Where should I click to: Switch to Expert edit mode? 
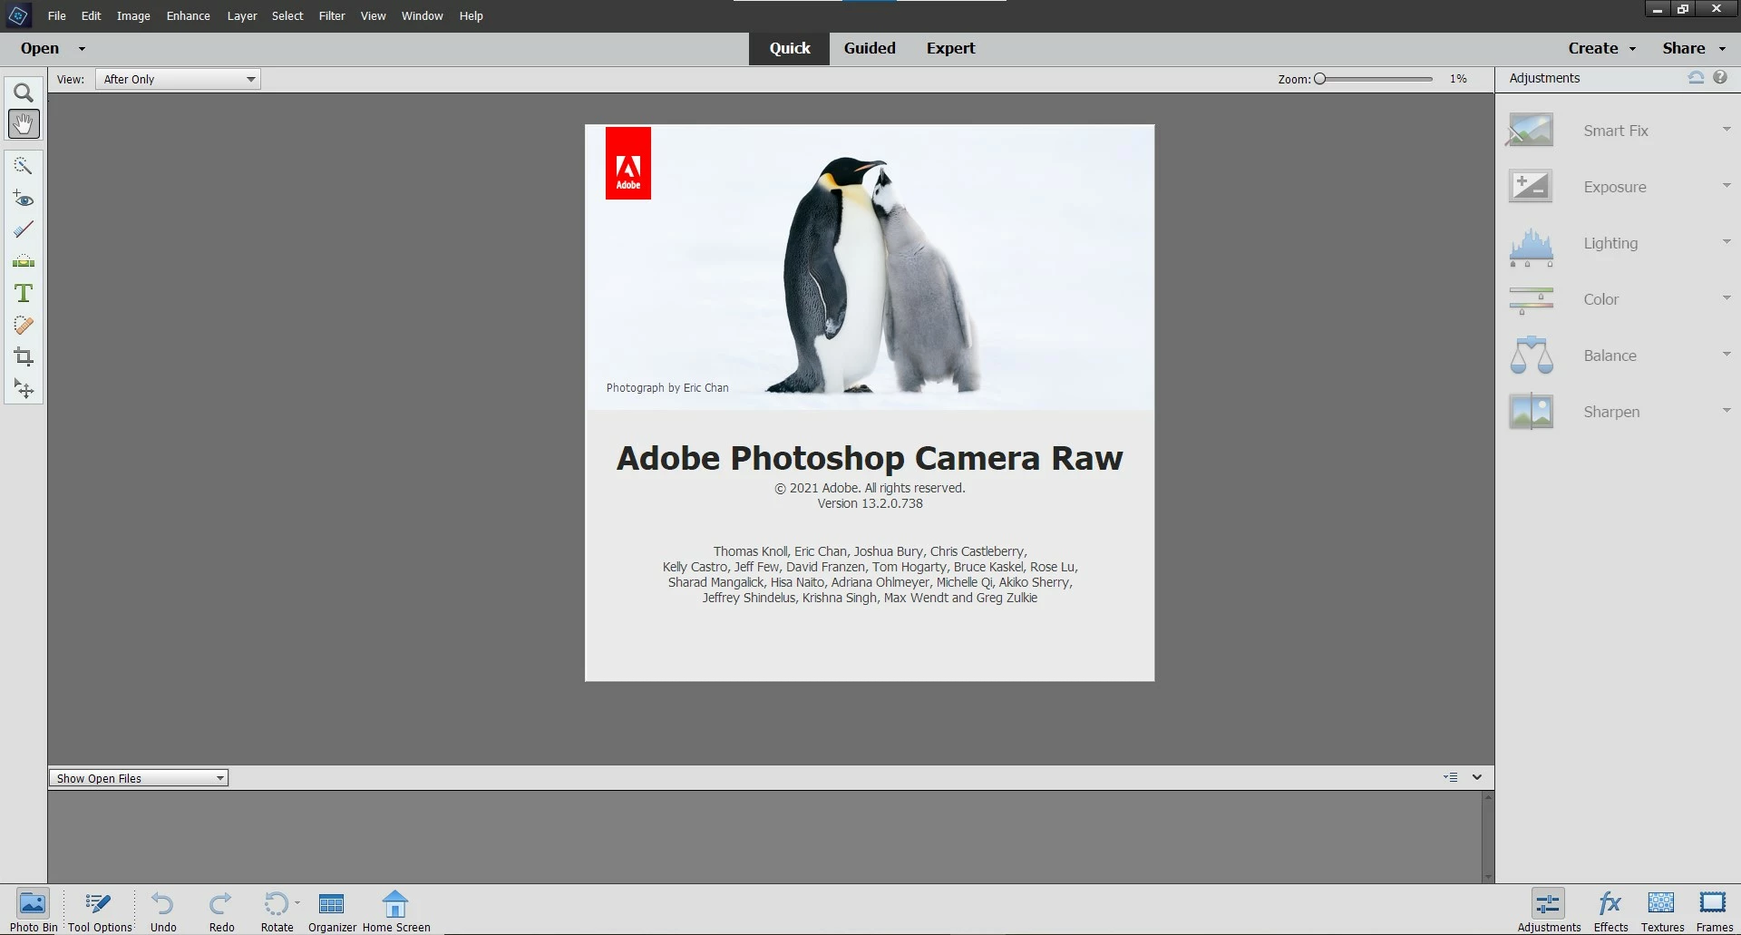[x=950, y=49]
